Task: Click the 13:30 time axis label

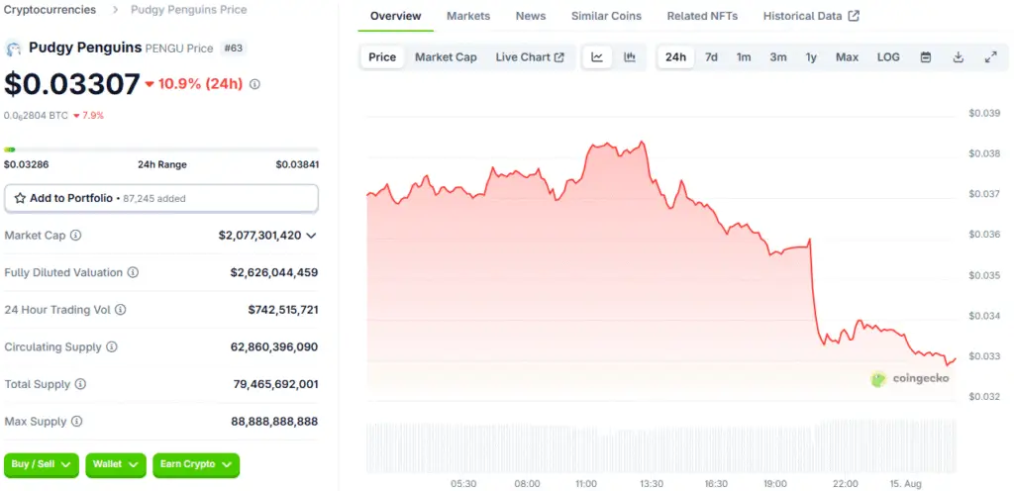Action: [x=652, y=483]
